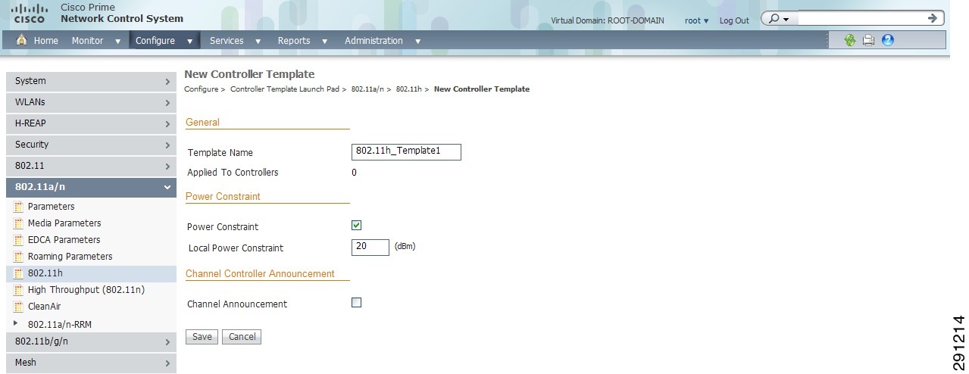
Task: Select CleanAir in the sidebar
Action: [44, 307]
